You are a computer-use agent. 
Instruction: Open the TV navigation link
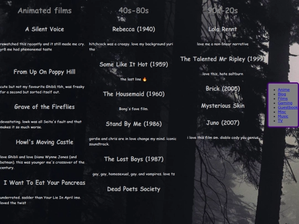(x=280, y=121)
